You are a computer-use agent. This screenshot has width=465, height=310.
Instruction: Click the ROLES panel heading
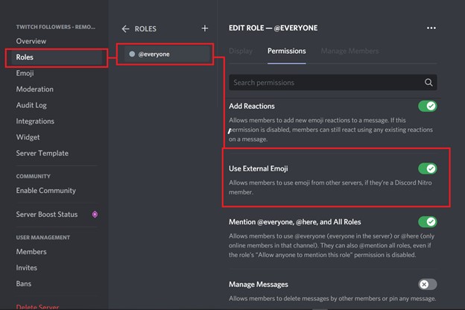pyautogui.click(x=145, y=29)
